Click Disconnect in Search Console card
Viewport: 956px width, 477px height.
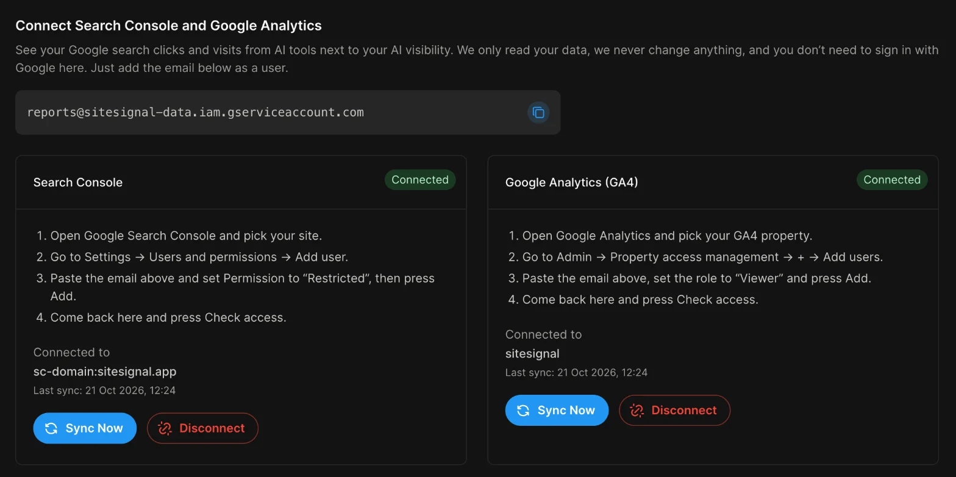click(x=202, y=428)
